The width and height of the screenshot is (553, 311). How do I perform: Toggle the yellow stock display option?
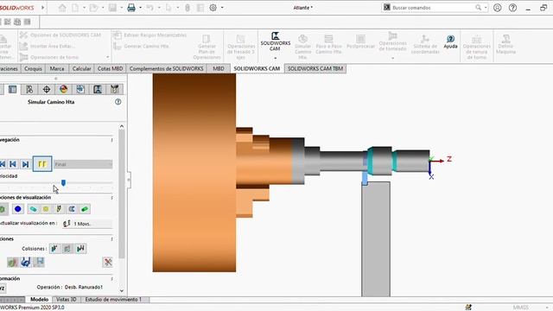(46, 209)
